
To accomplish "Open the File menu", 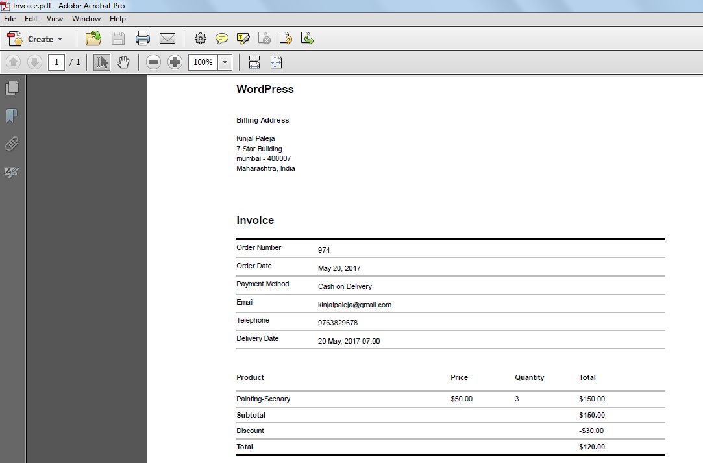I will click(x=10, y=19).
